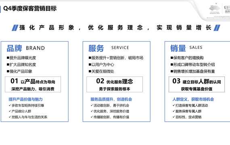The width and height of the screenshot is (230, 145).
Task: Click the blue subtitle 服务品质提升，创造机会
Action: coord(111,99)
